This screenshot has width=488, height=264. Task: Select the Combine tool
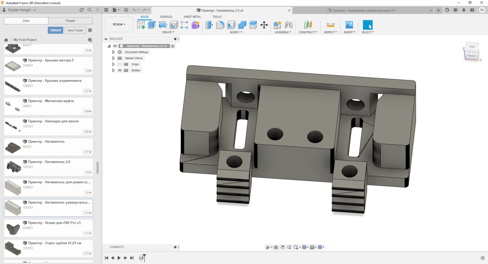242,25
